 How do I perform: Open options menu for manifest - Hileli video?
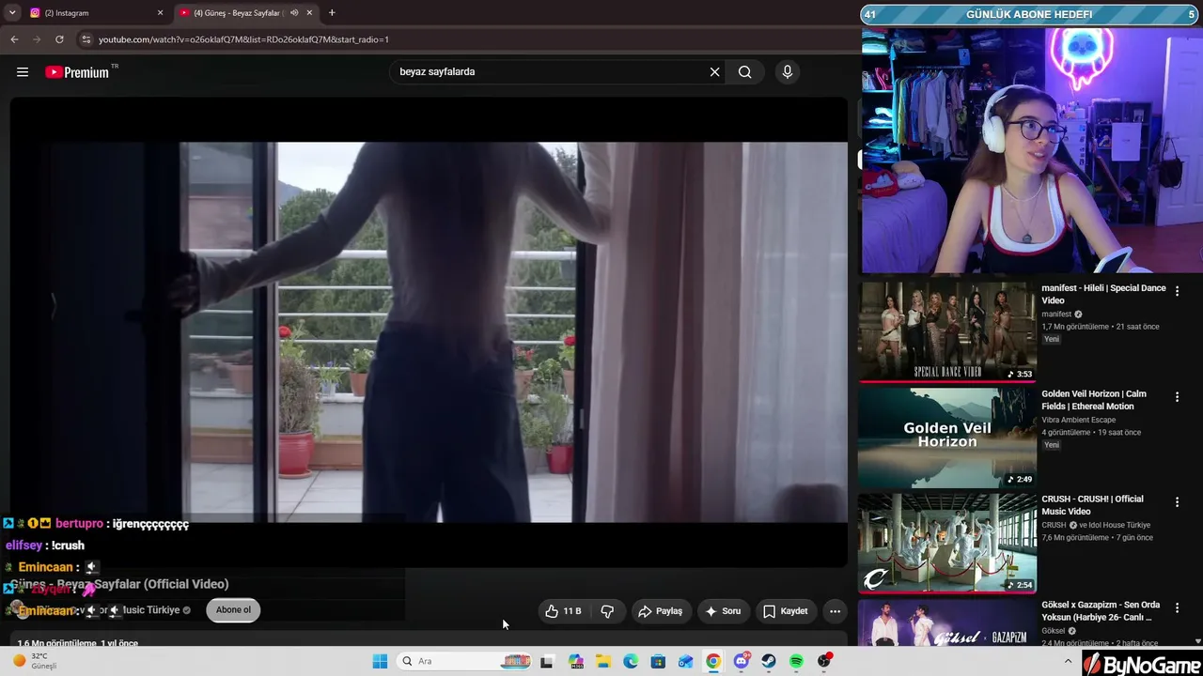pyautogui.click(x=1177, y=292)
